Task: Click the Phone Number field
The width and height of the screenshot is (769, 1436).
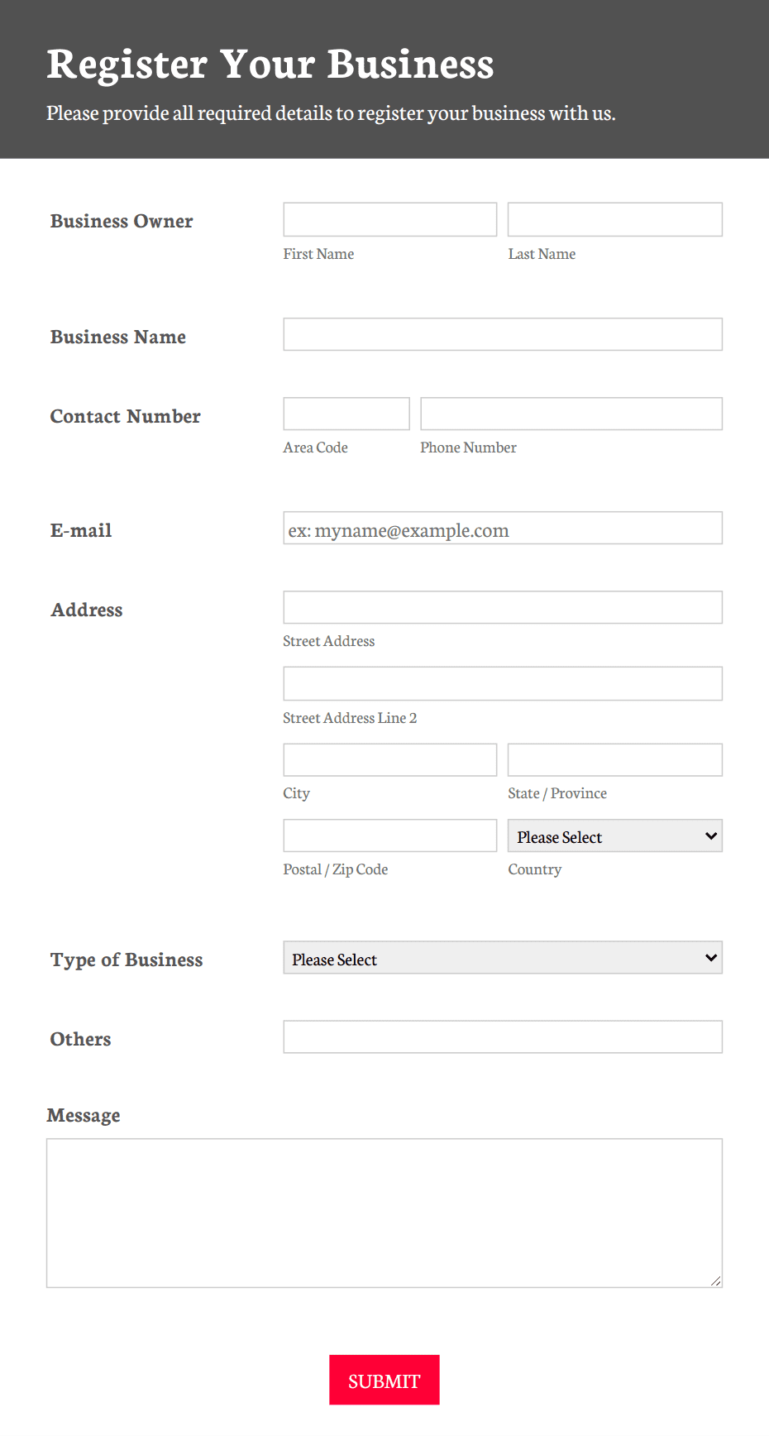Action: point(571,413)
